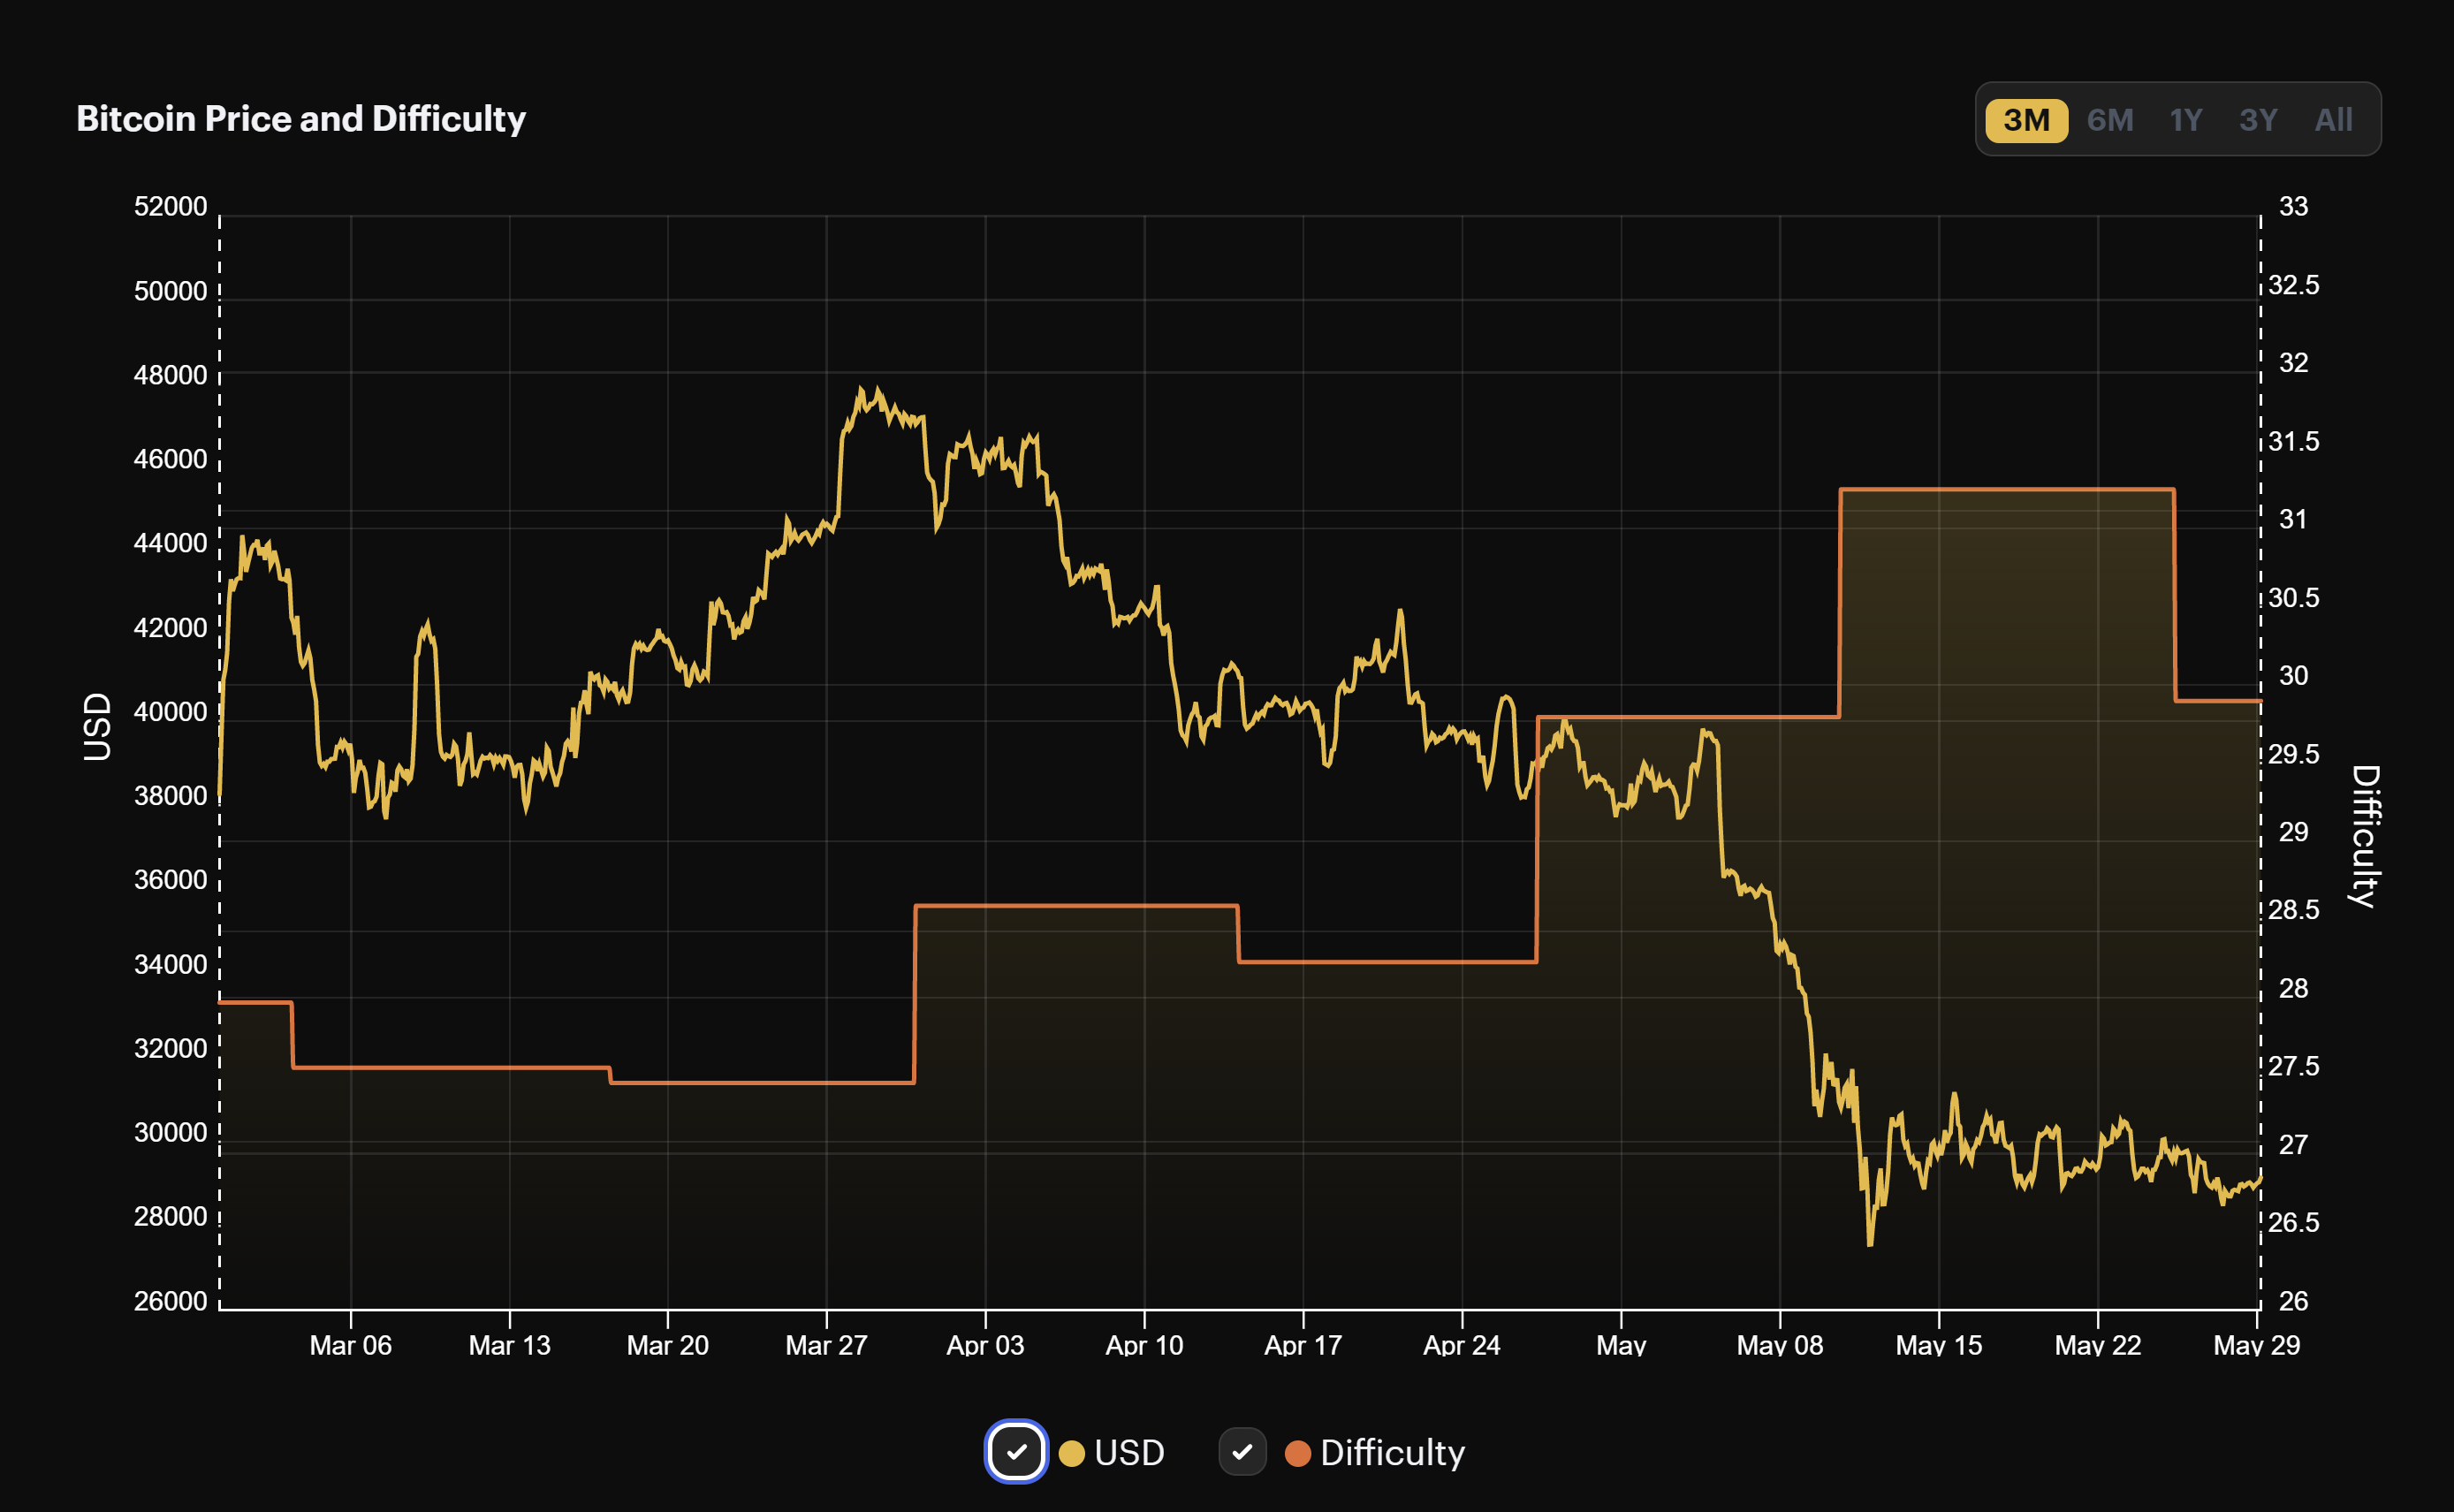Viewport: 2454px width, 1512px height.
Task: Click the 27.5 difficulty axis value
Action: 2293,1067
